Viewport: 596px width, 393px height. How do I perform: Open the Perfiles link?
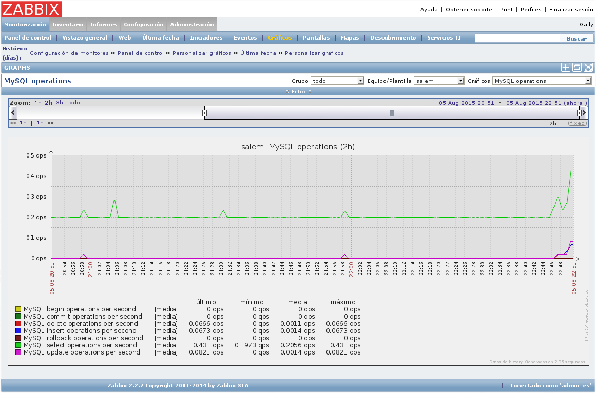(531, 10)
